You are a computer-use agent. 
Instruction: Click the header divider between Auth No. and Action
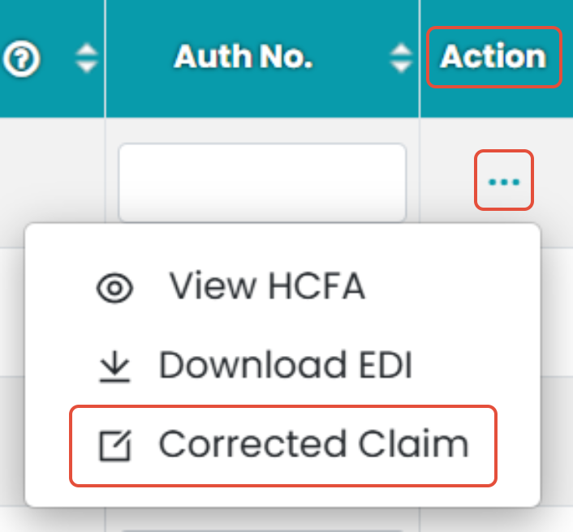pyautogui.click(x=420, y=58)
